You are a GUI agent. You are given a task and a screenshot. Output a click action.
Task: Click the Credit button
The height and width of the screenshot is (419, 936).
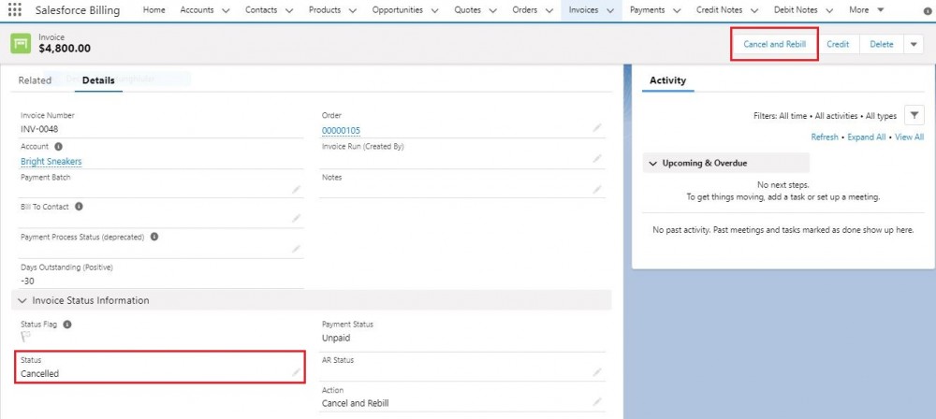[x=838, y=44]
